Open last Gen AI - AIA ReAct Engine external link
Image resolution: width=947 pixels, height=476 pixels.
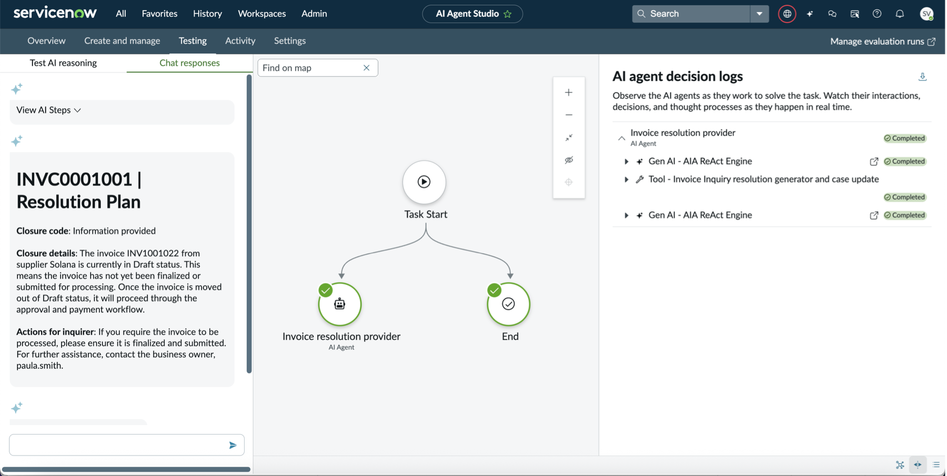[x=874, y=215]
